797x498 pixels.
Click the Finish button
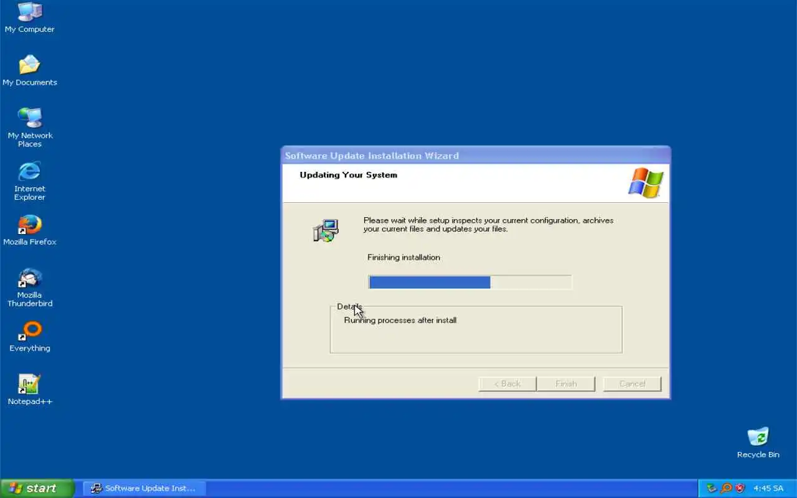(566, 383)
